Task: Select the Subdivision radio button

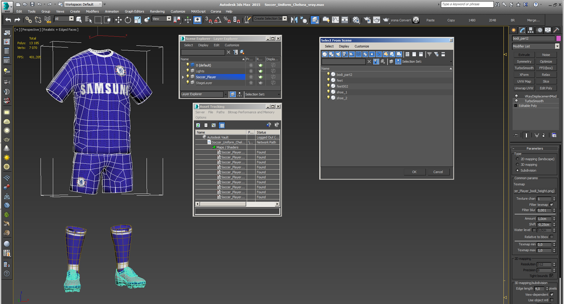Action: [x=517, y=170]
